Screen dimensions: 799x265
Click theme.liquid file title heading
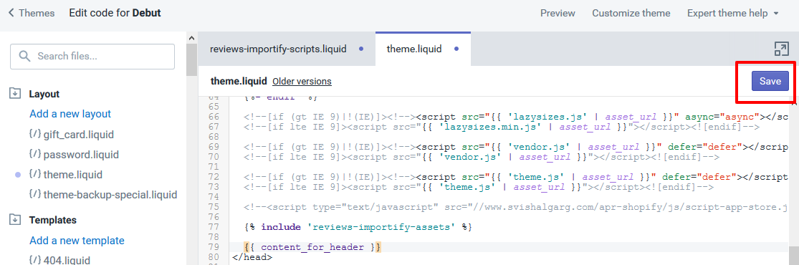(239, 81)
